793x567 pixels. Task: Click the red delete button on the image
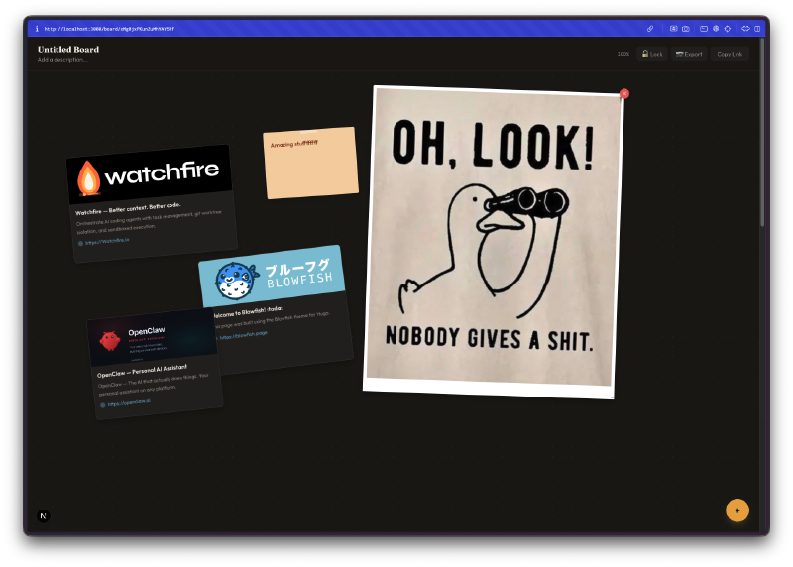pos(624,94)
